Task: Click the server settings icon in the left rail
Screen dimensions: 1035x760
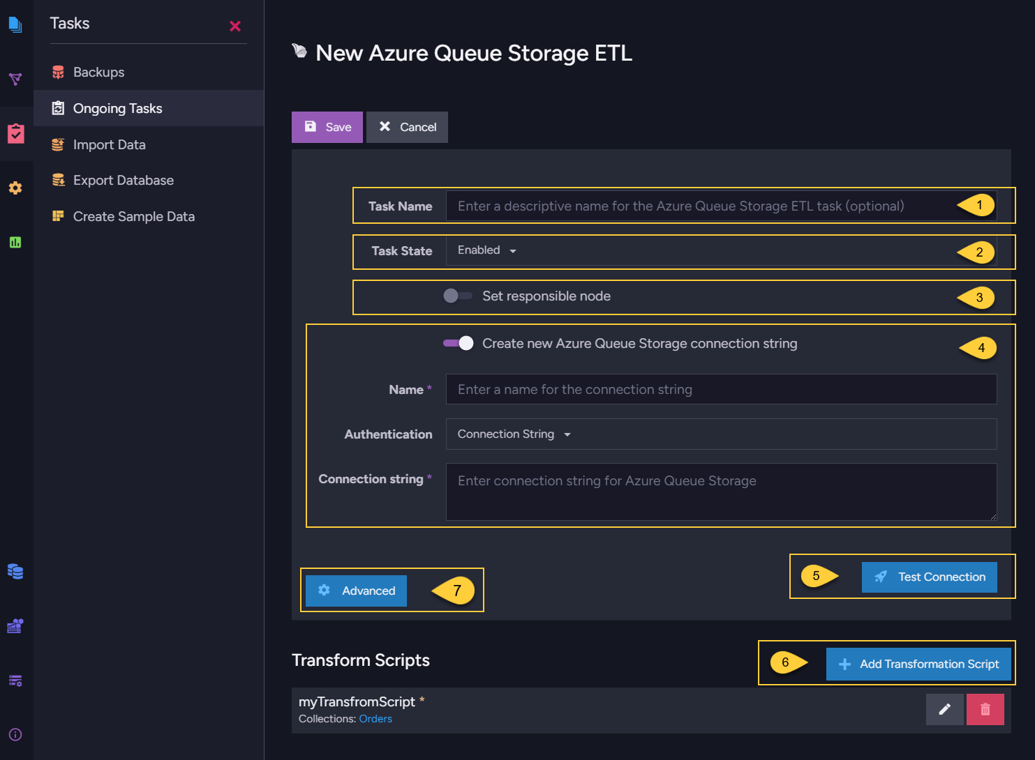Action: click(x=15, y=681)
